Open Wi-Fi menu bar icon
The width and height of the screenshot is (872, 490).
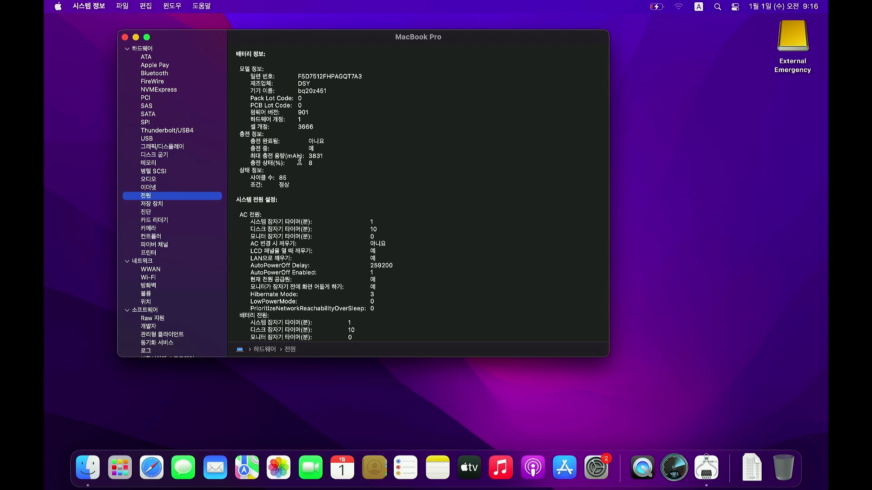point(679,6)
